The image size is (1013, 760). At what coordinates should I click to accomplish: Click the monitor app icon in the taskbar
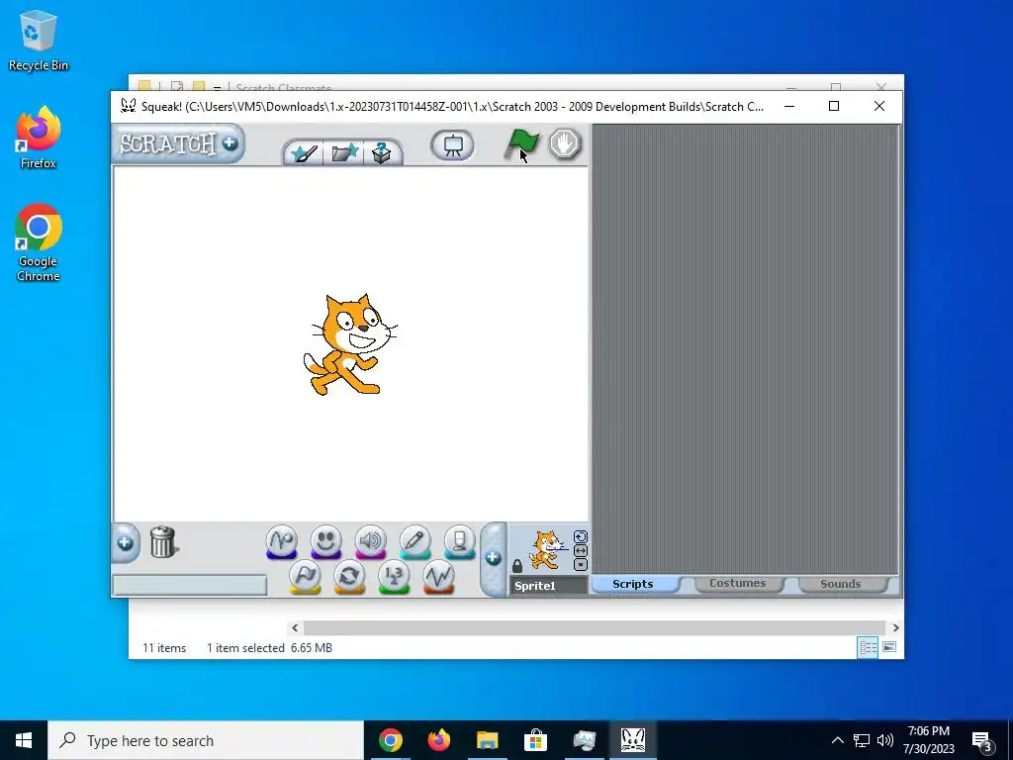pyautogui.click(x=584, y=740)
